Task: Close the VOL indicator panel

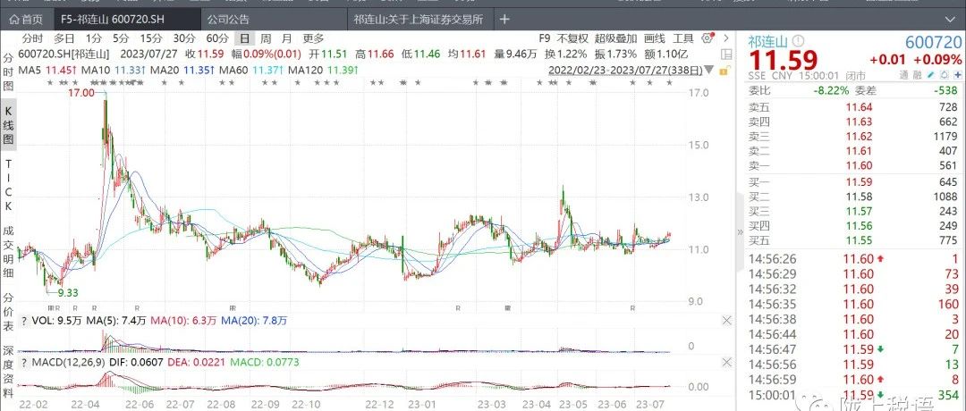Action: pos(726,320)
